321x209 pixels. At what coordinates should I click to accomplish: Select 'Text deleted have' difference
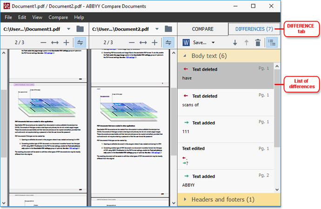[226, 76]
